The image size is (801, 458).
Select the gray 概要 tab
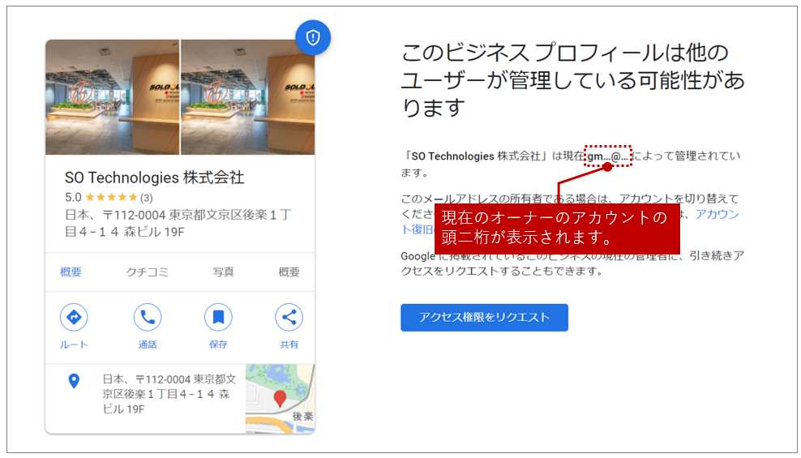pos(289,272)
